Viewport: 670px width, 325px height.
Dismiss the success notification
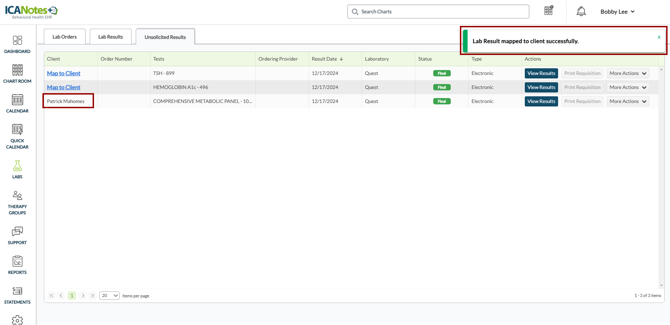659,37
